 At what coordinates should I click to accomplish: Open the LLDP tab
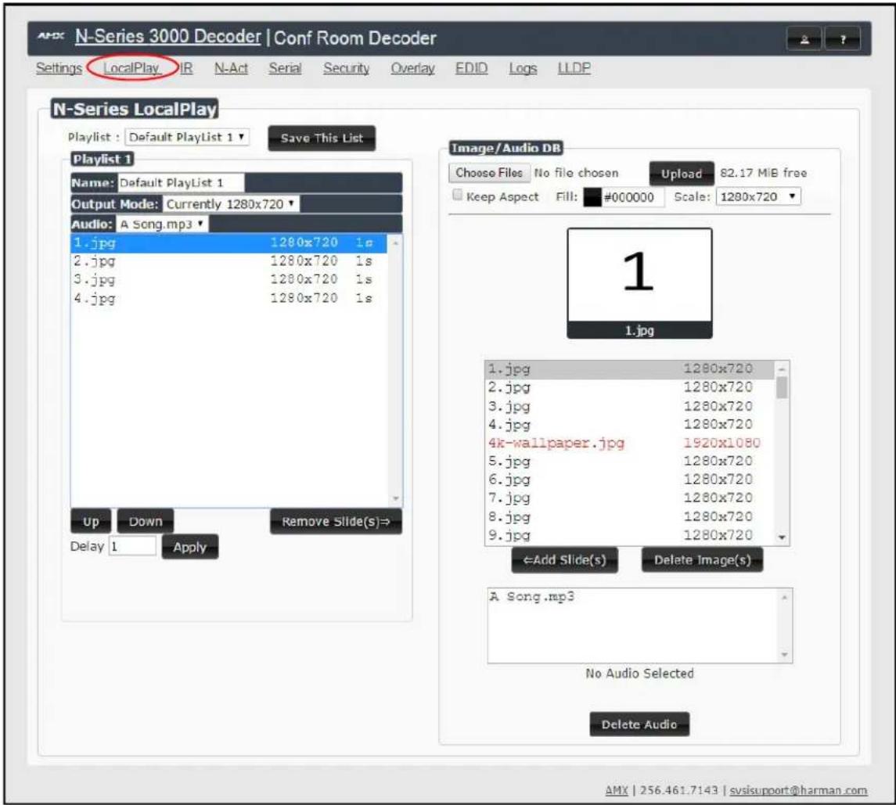click(x=574, y=68)
